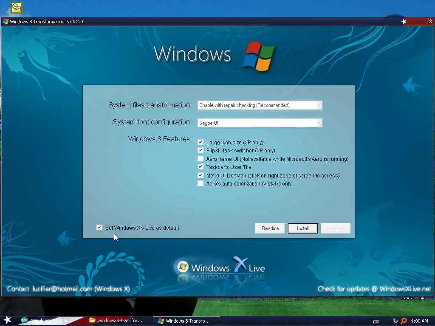Click the lucifiar@hotmail.com contact text

pyautogui.click(x=62, y=289)
